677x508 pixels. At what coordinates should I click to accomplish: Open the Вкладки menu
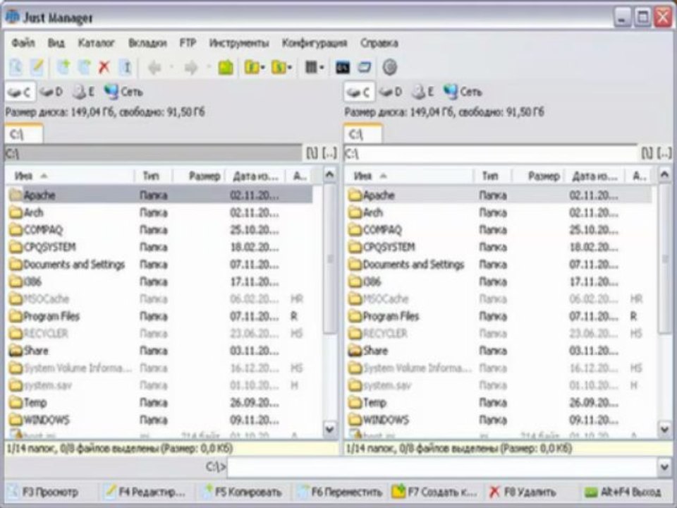pyautogui.click(x=147, y=43)
